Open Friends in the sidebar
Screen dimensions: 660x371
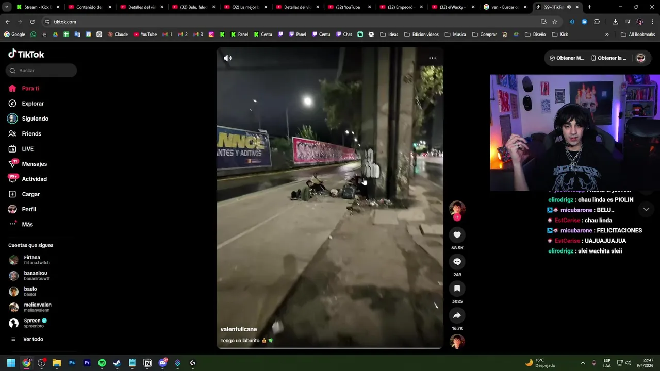(31, 134)
